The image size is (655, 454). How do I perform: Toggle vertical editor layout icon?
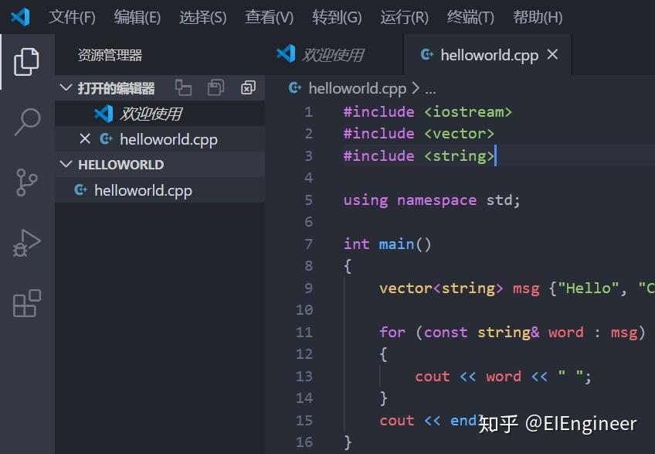click(183, 88)
